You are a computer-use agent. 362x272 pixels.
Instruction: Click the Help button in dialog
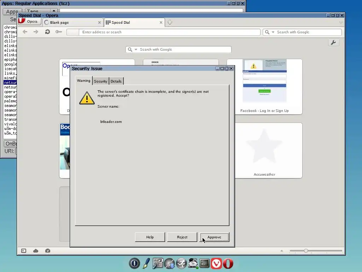point(150,237)
